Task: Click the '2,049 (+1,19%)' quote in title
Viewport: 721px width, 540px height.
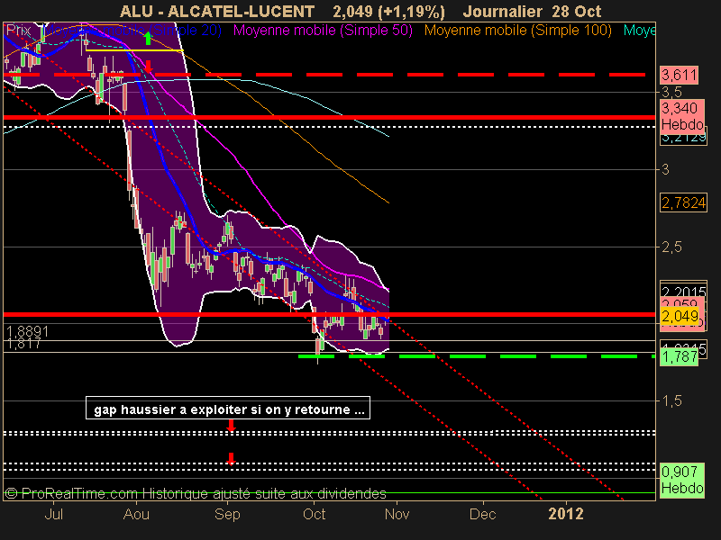Action: 388,11
